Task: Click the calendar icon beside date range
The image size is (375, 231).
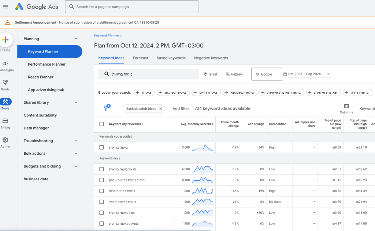Action: click(285, 74)
